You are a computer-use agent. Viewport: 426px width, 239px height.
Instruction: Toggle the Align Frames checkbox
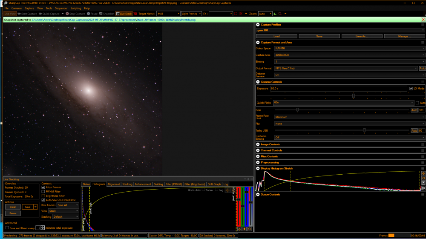[43, 187]
